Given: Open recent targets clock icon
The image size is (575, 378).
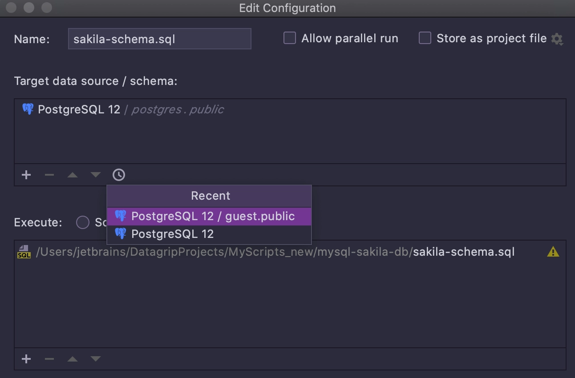Looking at the screenshot, I should pyautogui.click(x=119, y=175).
